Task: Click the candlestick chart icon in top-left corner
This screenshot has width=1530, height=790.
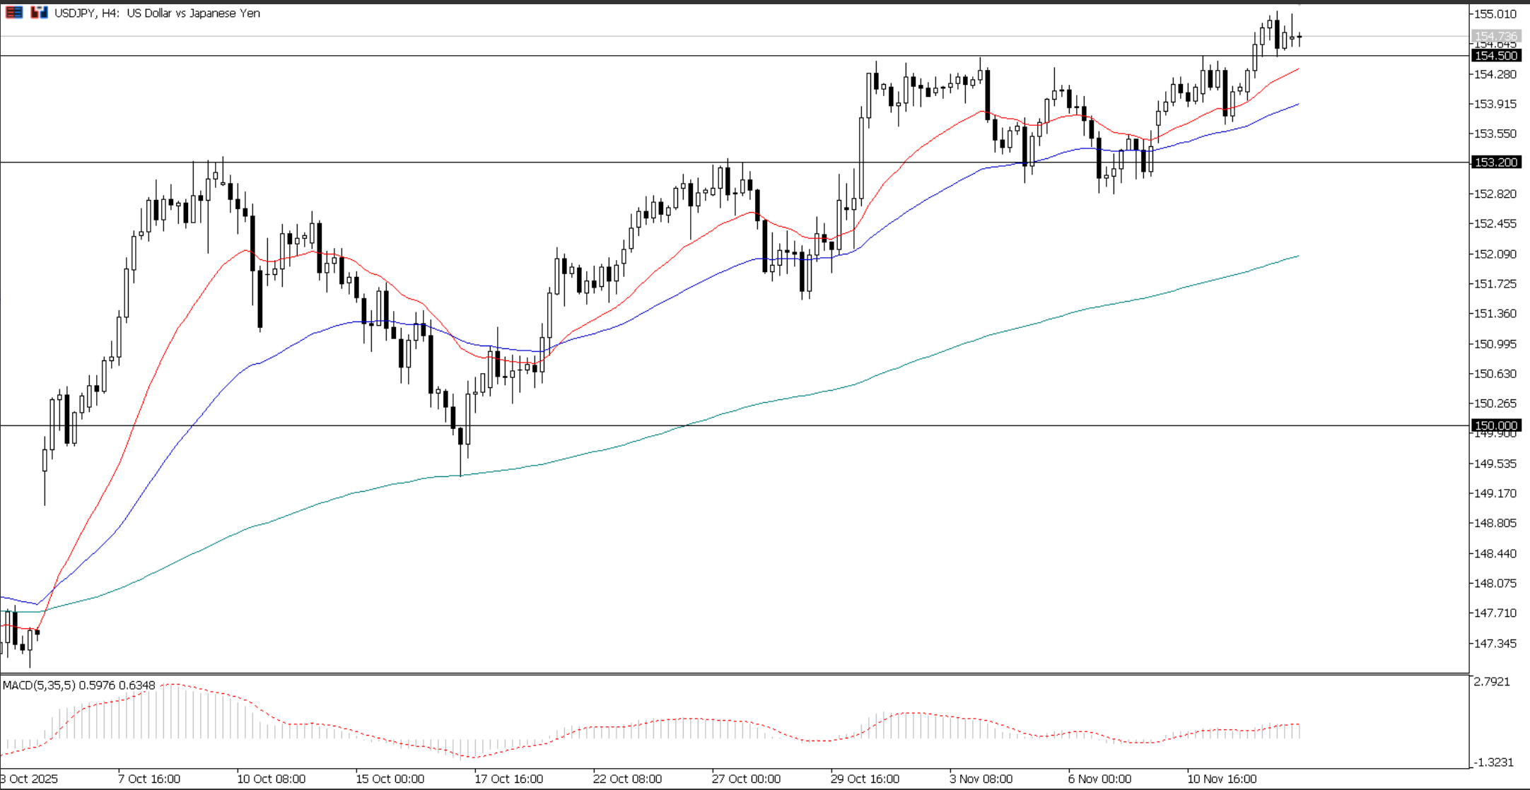Action: pos(39,12)
